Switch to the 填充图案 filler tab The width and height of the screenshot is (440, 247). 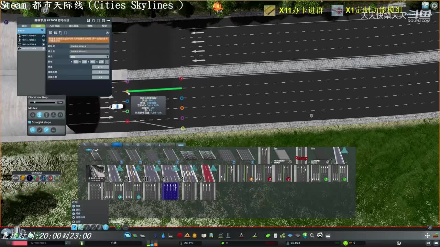click(74, 26)
